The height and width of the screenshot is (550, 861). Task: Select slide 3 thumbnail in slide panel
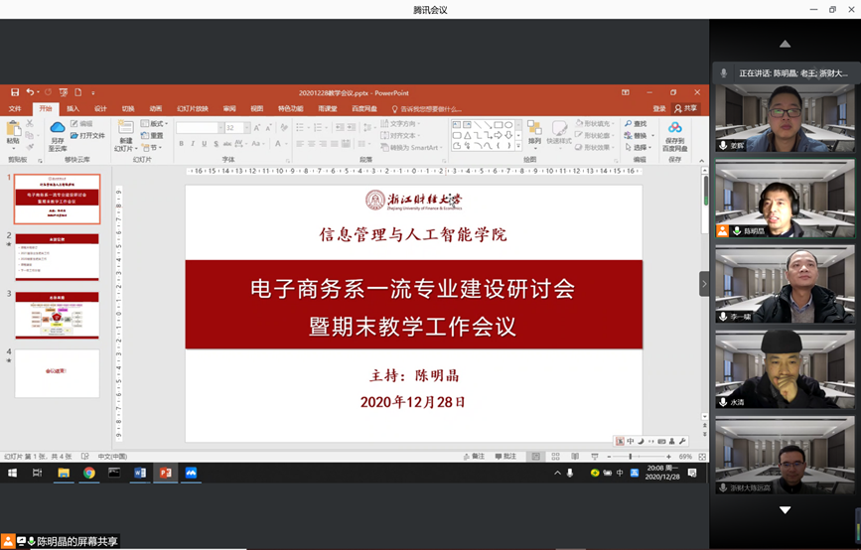coord(57,316)
